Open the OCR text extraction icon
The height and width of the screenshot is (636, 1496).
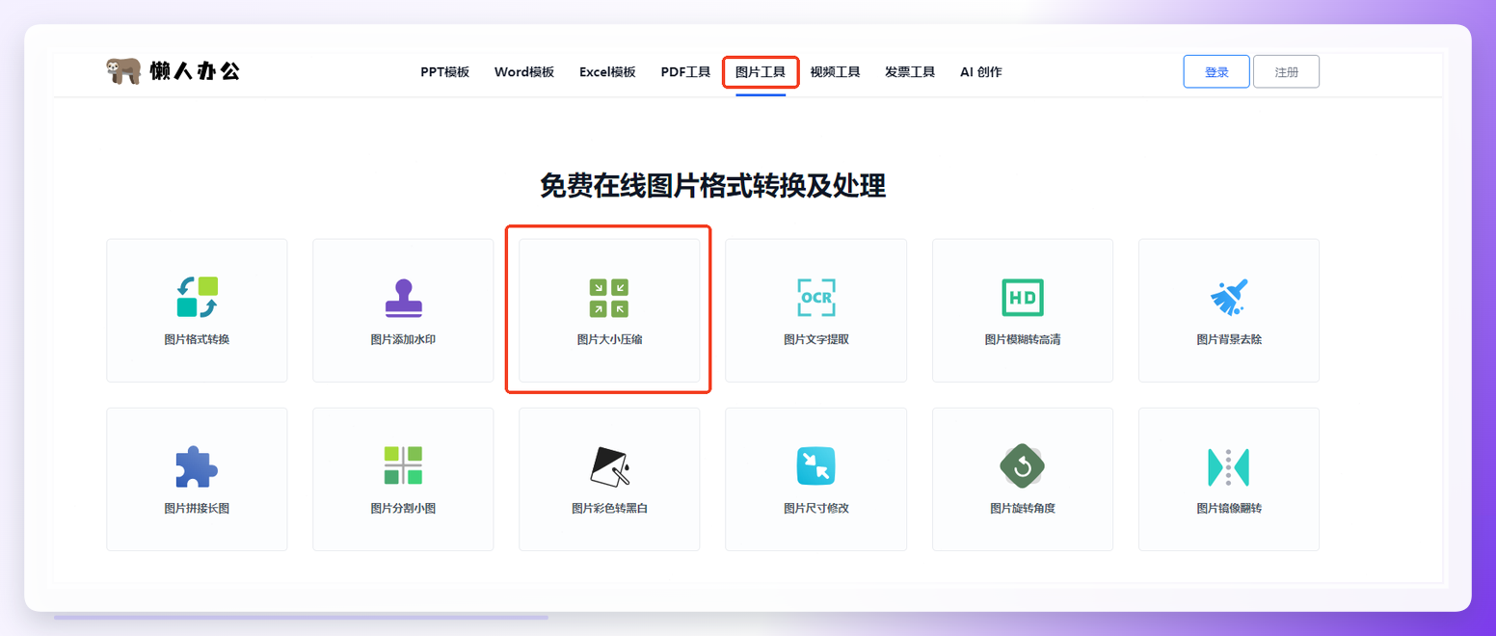click(x=815, y=298)
